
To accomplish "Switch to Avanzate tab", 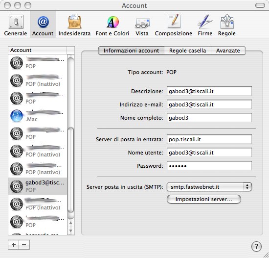I will coord(228,51).
